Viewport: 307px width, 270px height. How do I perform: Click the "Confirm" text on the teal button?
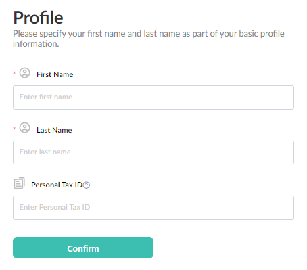(x=83, y=248)
